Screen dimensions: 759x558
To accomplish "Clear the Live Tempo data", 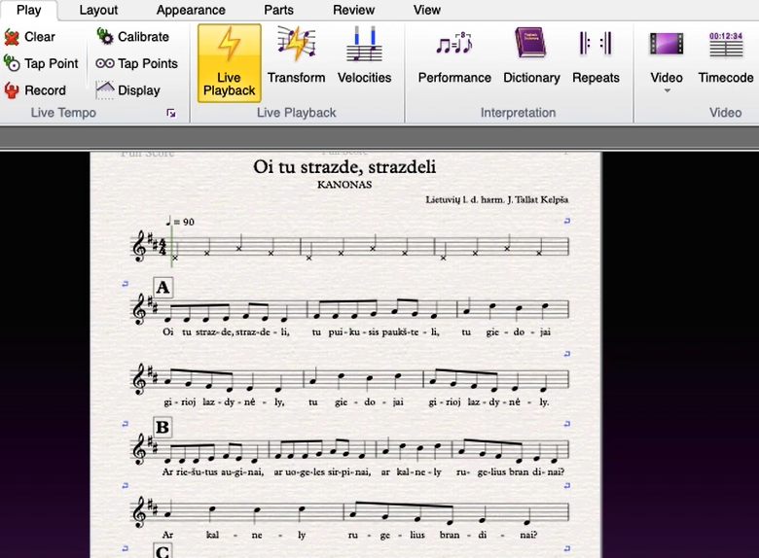I will (29, 37).
